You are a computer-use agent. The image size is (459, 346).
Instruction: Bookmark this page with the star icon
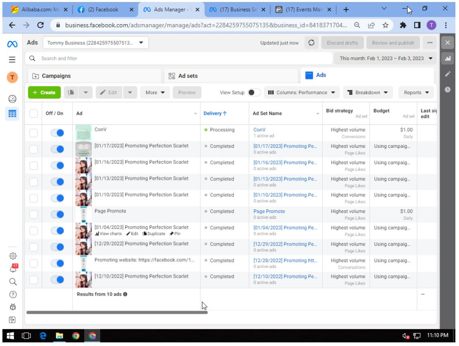coord(385,25)
